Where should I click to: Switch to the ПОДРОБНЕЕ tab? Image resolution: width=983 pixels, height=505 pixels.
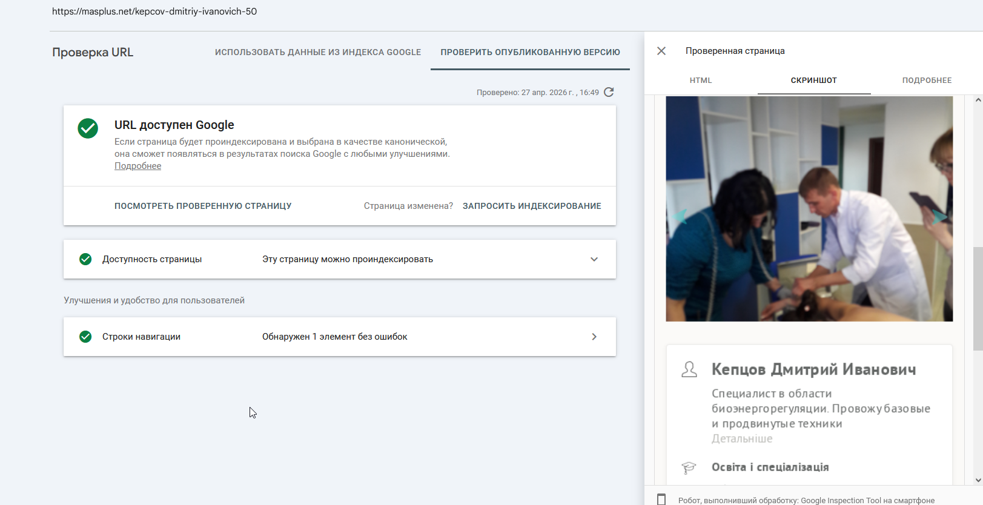click(x=927, y=80)
